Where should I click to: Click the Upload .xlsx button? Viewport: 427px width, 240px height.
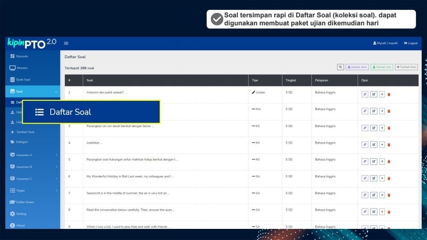pos(382,67)
